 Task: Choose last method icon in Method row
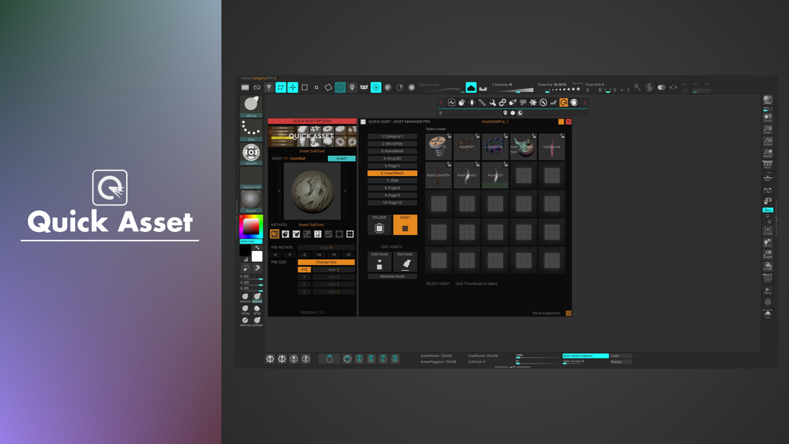(x=350, y=234)
